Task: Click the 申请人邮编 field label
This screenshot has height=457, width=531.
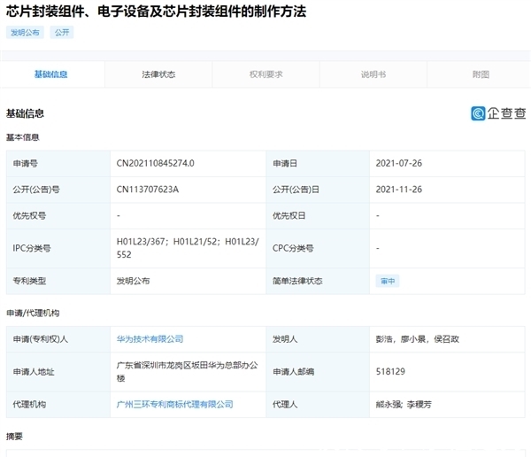Action: click(x=293, y=372)
